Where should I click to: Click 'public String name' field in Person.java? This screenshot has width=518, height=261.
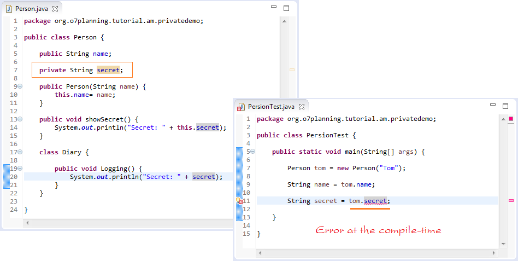click(x=75, y=54)
